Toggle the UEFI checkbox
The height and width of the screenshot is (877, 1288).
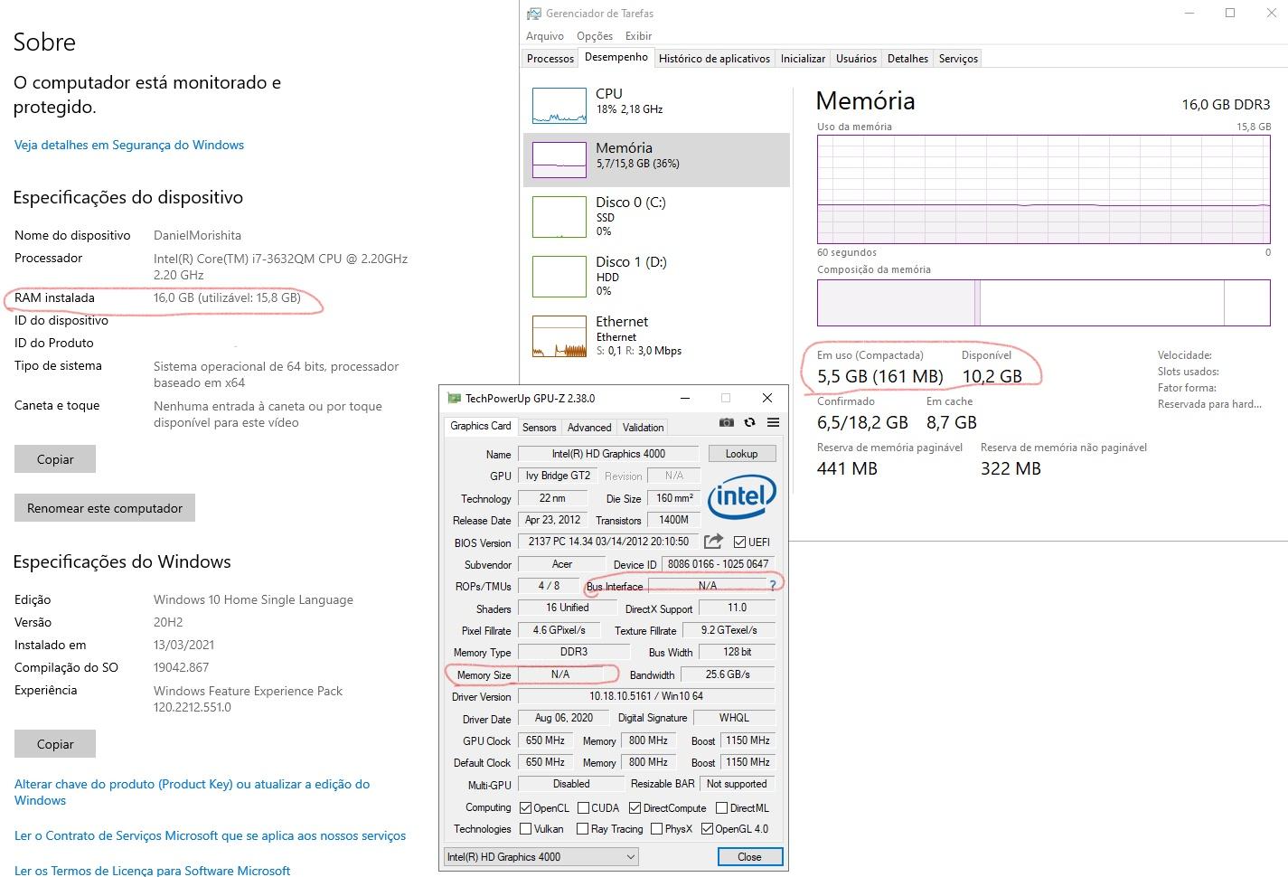click(x=740, y=542)
